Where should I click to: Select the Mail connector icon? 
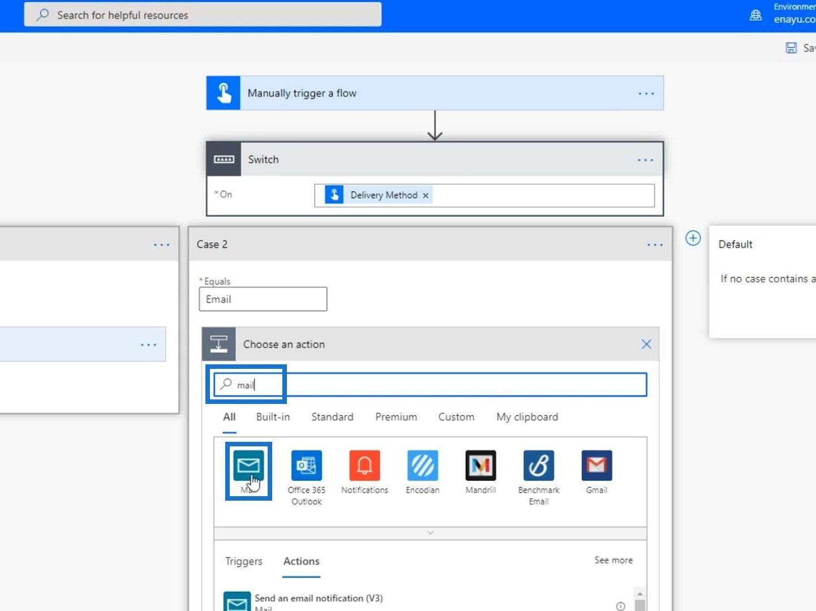point(248,465)
